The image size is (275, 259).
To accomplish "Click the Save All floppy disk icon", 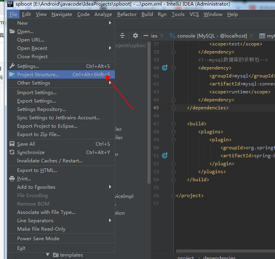I will pos(12,144).
